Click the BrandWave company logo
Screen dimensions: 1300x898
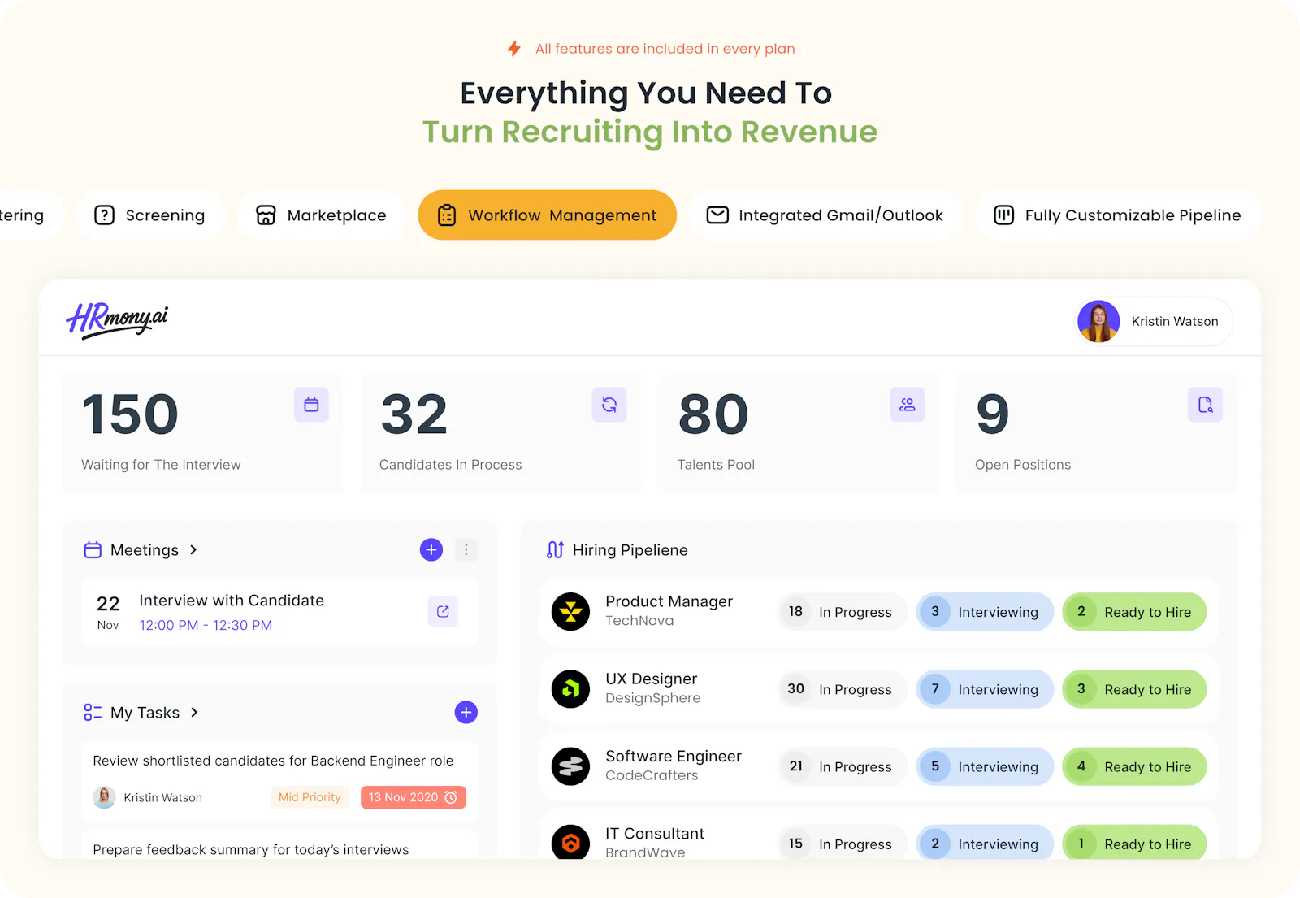570,843
